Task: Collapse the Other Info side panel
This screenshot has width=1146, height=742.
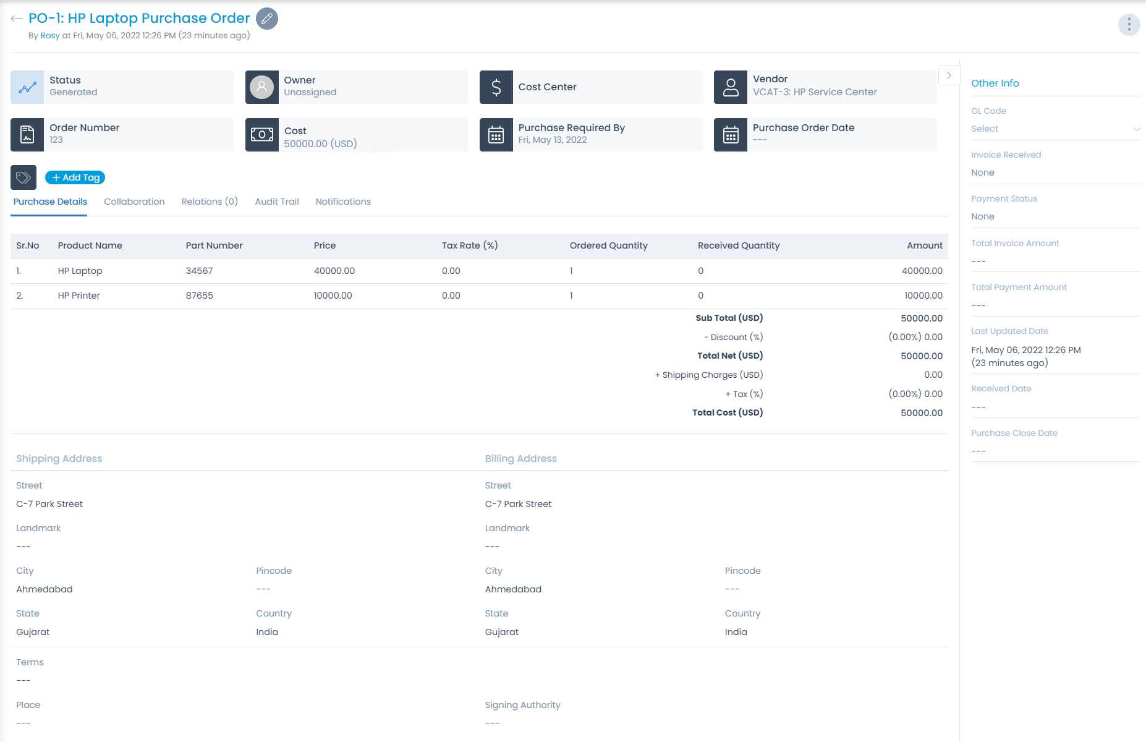Action: click(x=949, y=75)
